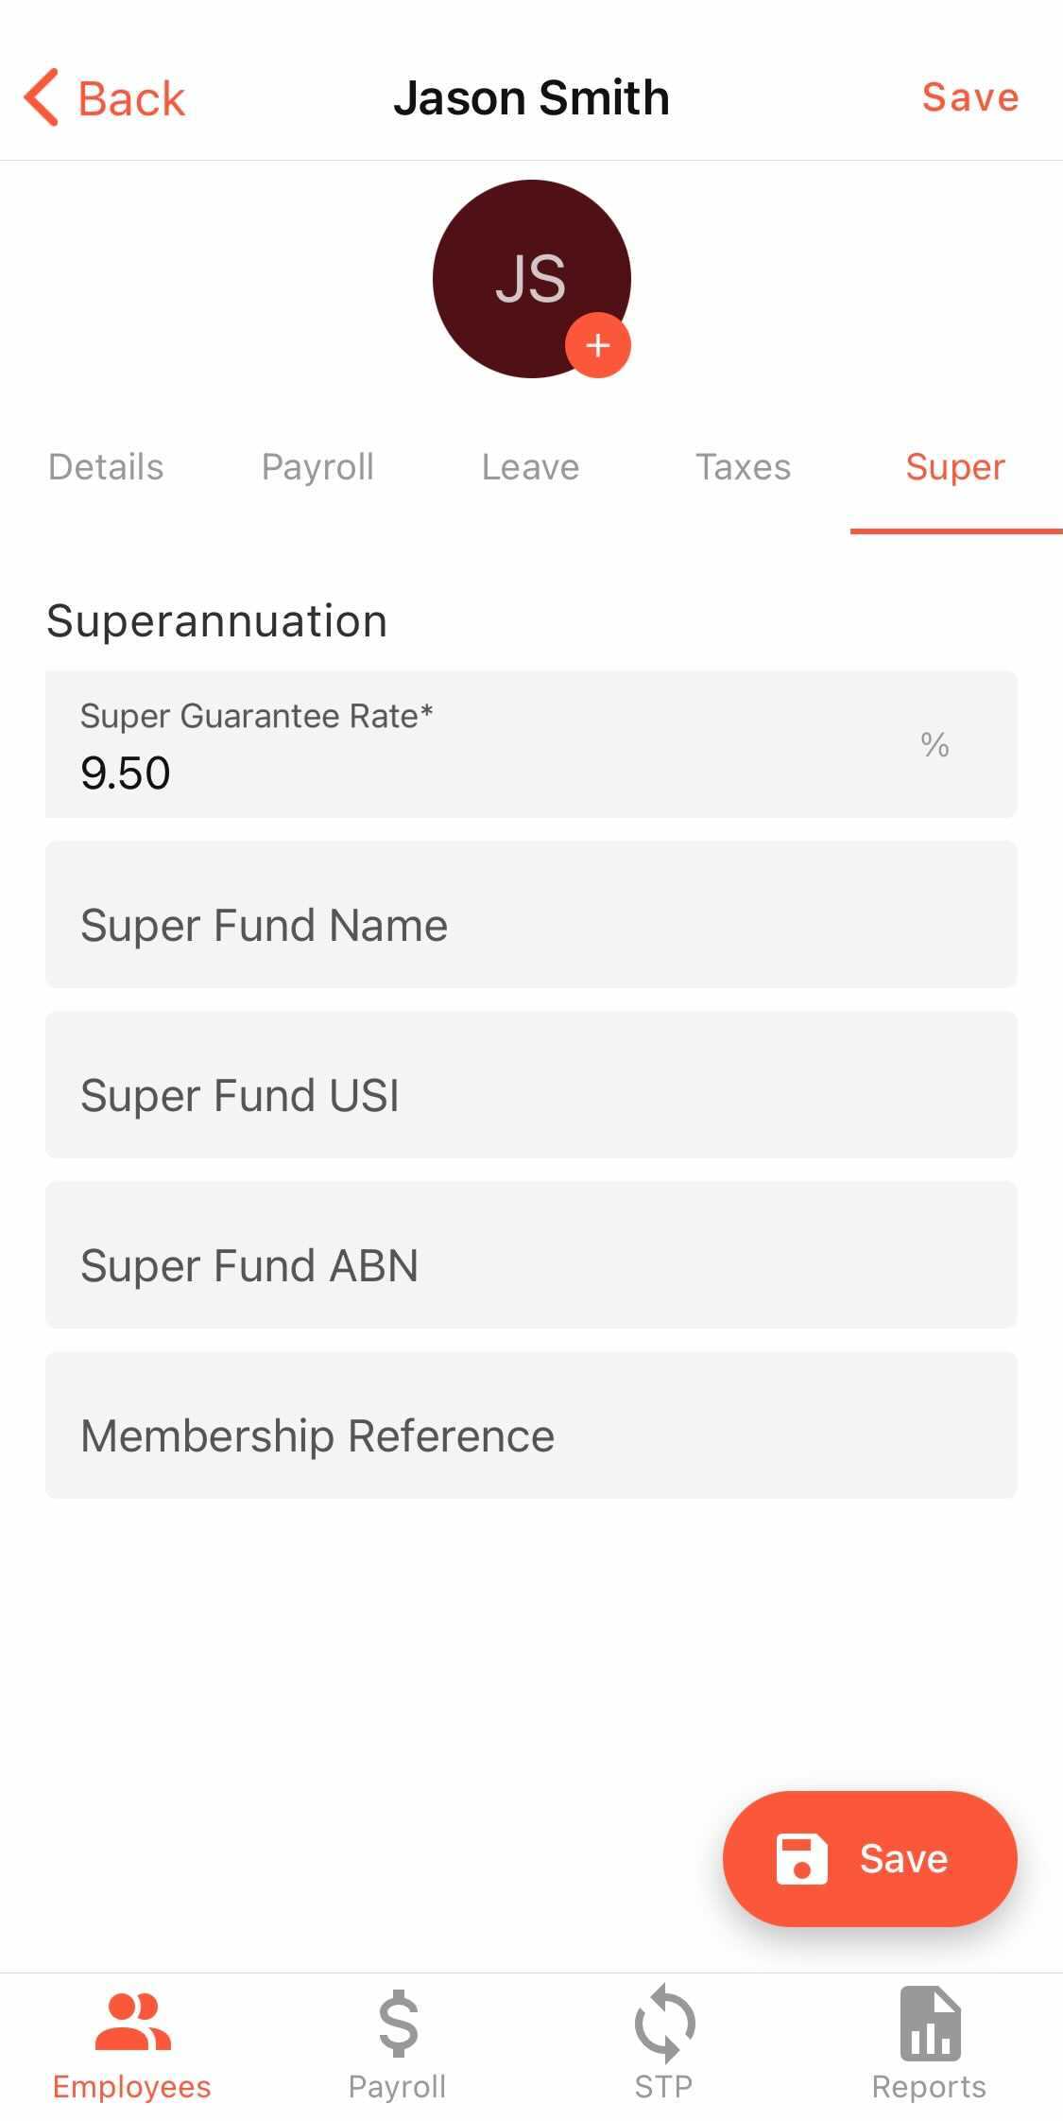
Task: Switch to the Taxes tab
Action: 743,467
